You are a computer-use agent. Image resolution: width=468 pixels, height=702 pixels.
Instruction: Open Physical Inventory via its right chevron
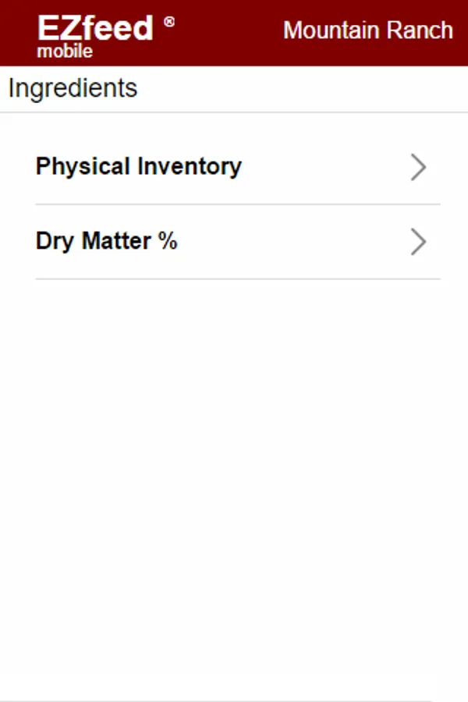coord(419,167)
